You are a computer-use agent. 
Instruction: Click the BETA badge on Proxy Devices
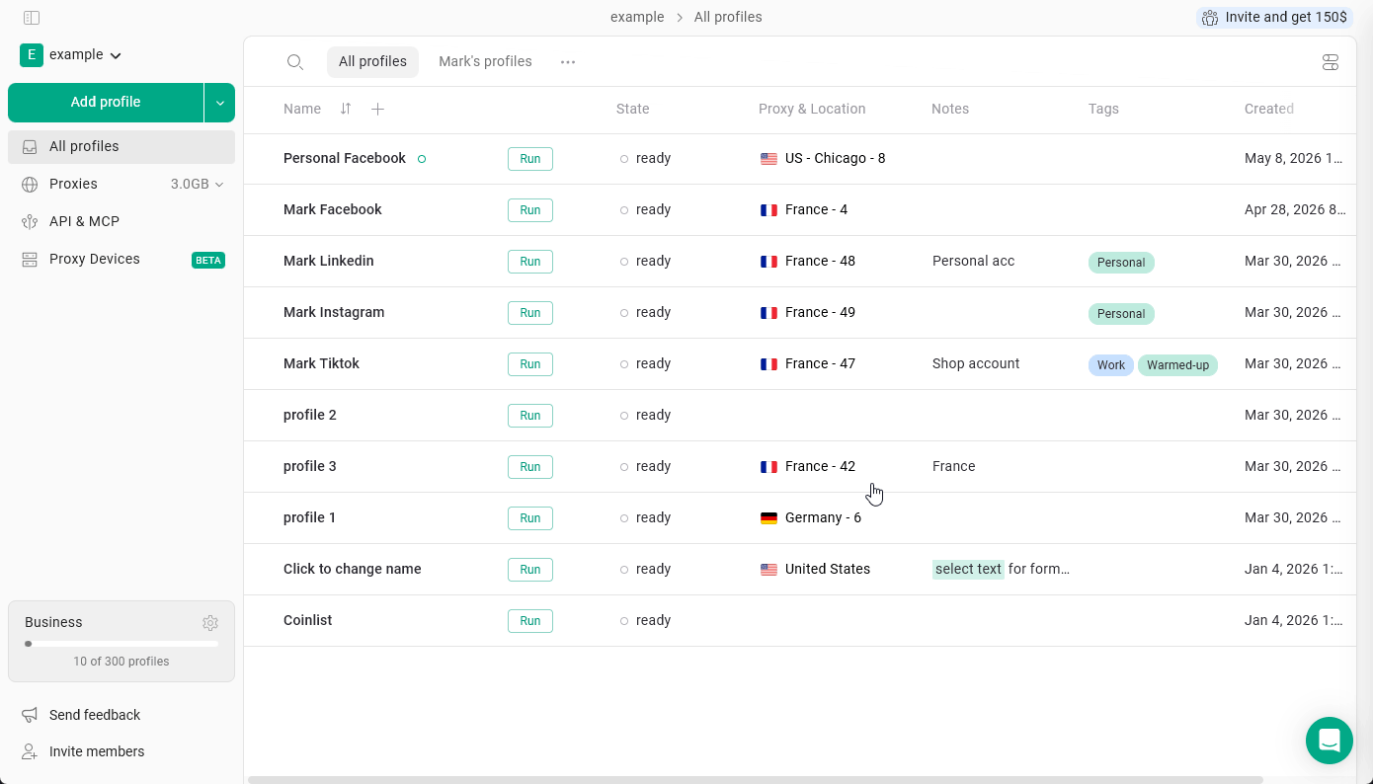208,261
